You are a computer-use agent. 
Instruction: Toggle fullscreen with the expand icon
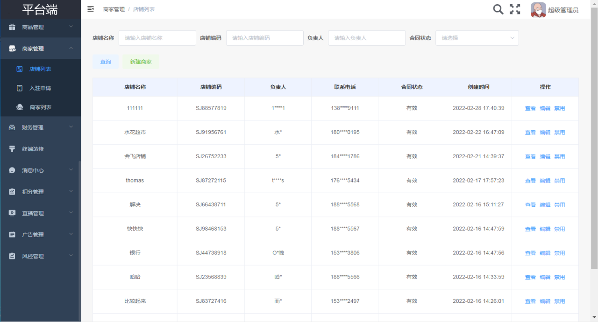coord(515,9)
